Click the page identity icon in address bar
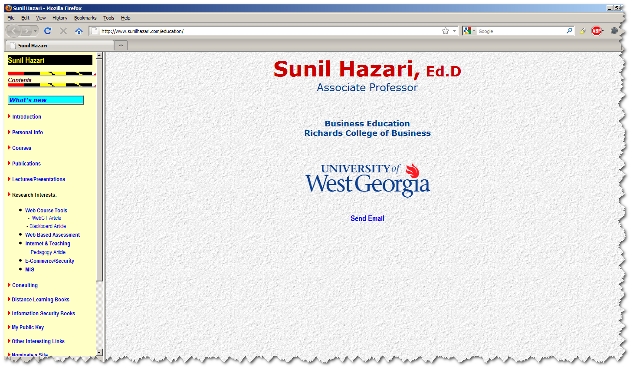 pos(94,31)
